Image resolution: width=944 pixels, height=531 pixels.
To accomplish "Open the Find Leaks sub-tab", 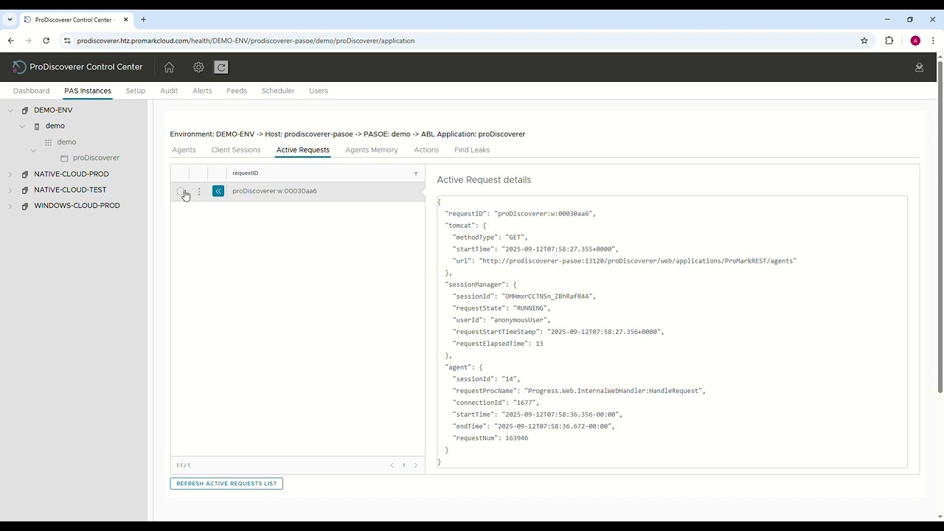I will pyautogui.click(x=472, y=150).
